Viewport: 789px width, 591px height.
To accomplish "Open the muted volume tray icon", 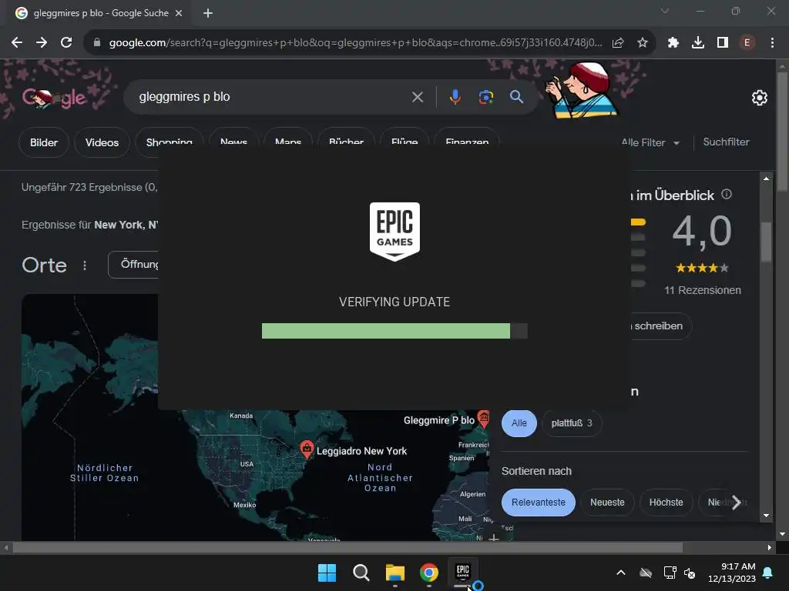I will coord(690,573).
